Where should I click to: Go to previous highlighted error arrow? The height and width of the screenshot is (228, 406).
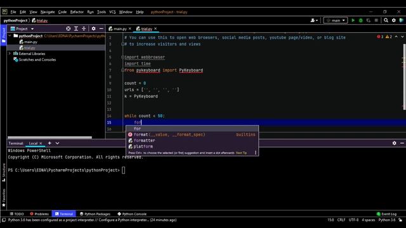(x=396, y=37)
